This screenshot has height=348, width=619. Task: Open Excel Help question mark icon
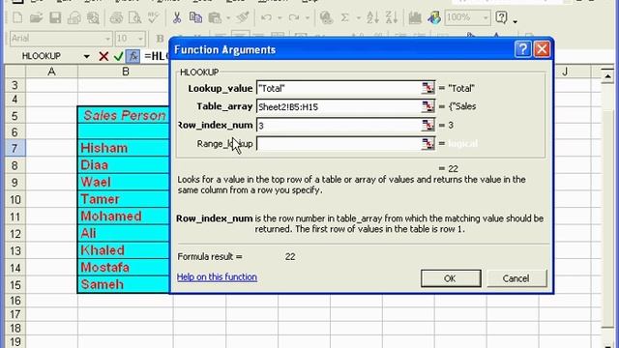click(501, 17)
